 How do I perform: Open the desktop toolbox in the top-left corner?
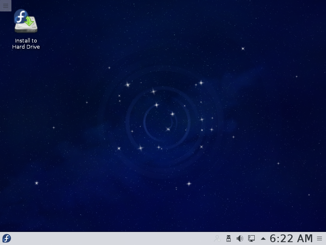click(5, 5)
